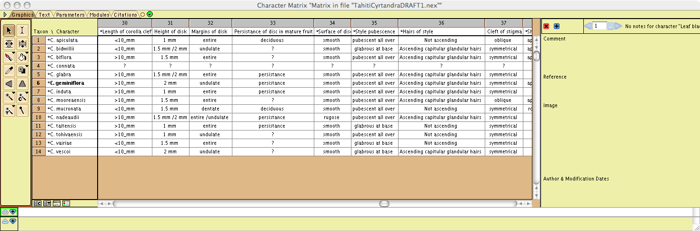Switch to the Parameters tab
This screenshot has height=231, width=700.
point(70,15)
